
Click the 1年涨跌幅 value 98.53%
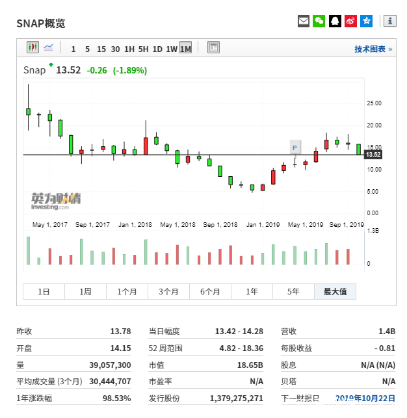(117, 398)
